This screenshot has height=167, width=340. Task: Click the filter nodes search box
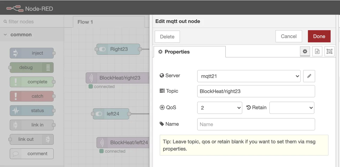coord(32,22)
